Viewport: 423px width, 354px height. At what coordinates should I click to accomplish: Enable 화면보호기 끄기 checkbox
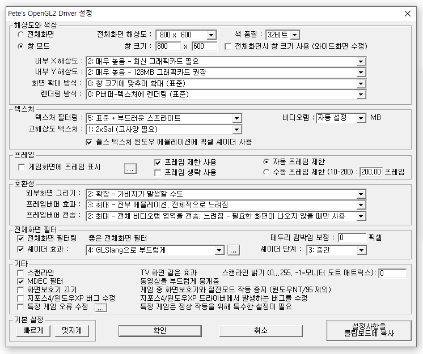pos(20,290)
